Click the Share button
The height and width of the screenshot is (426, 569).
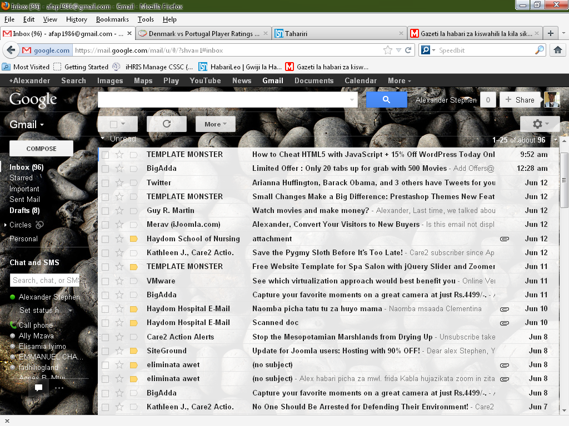click(520, 100)
